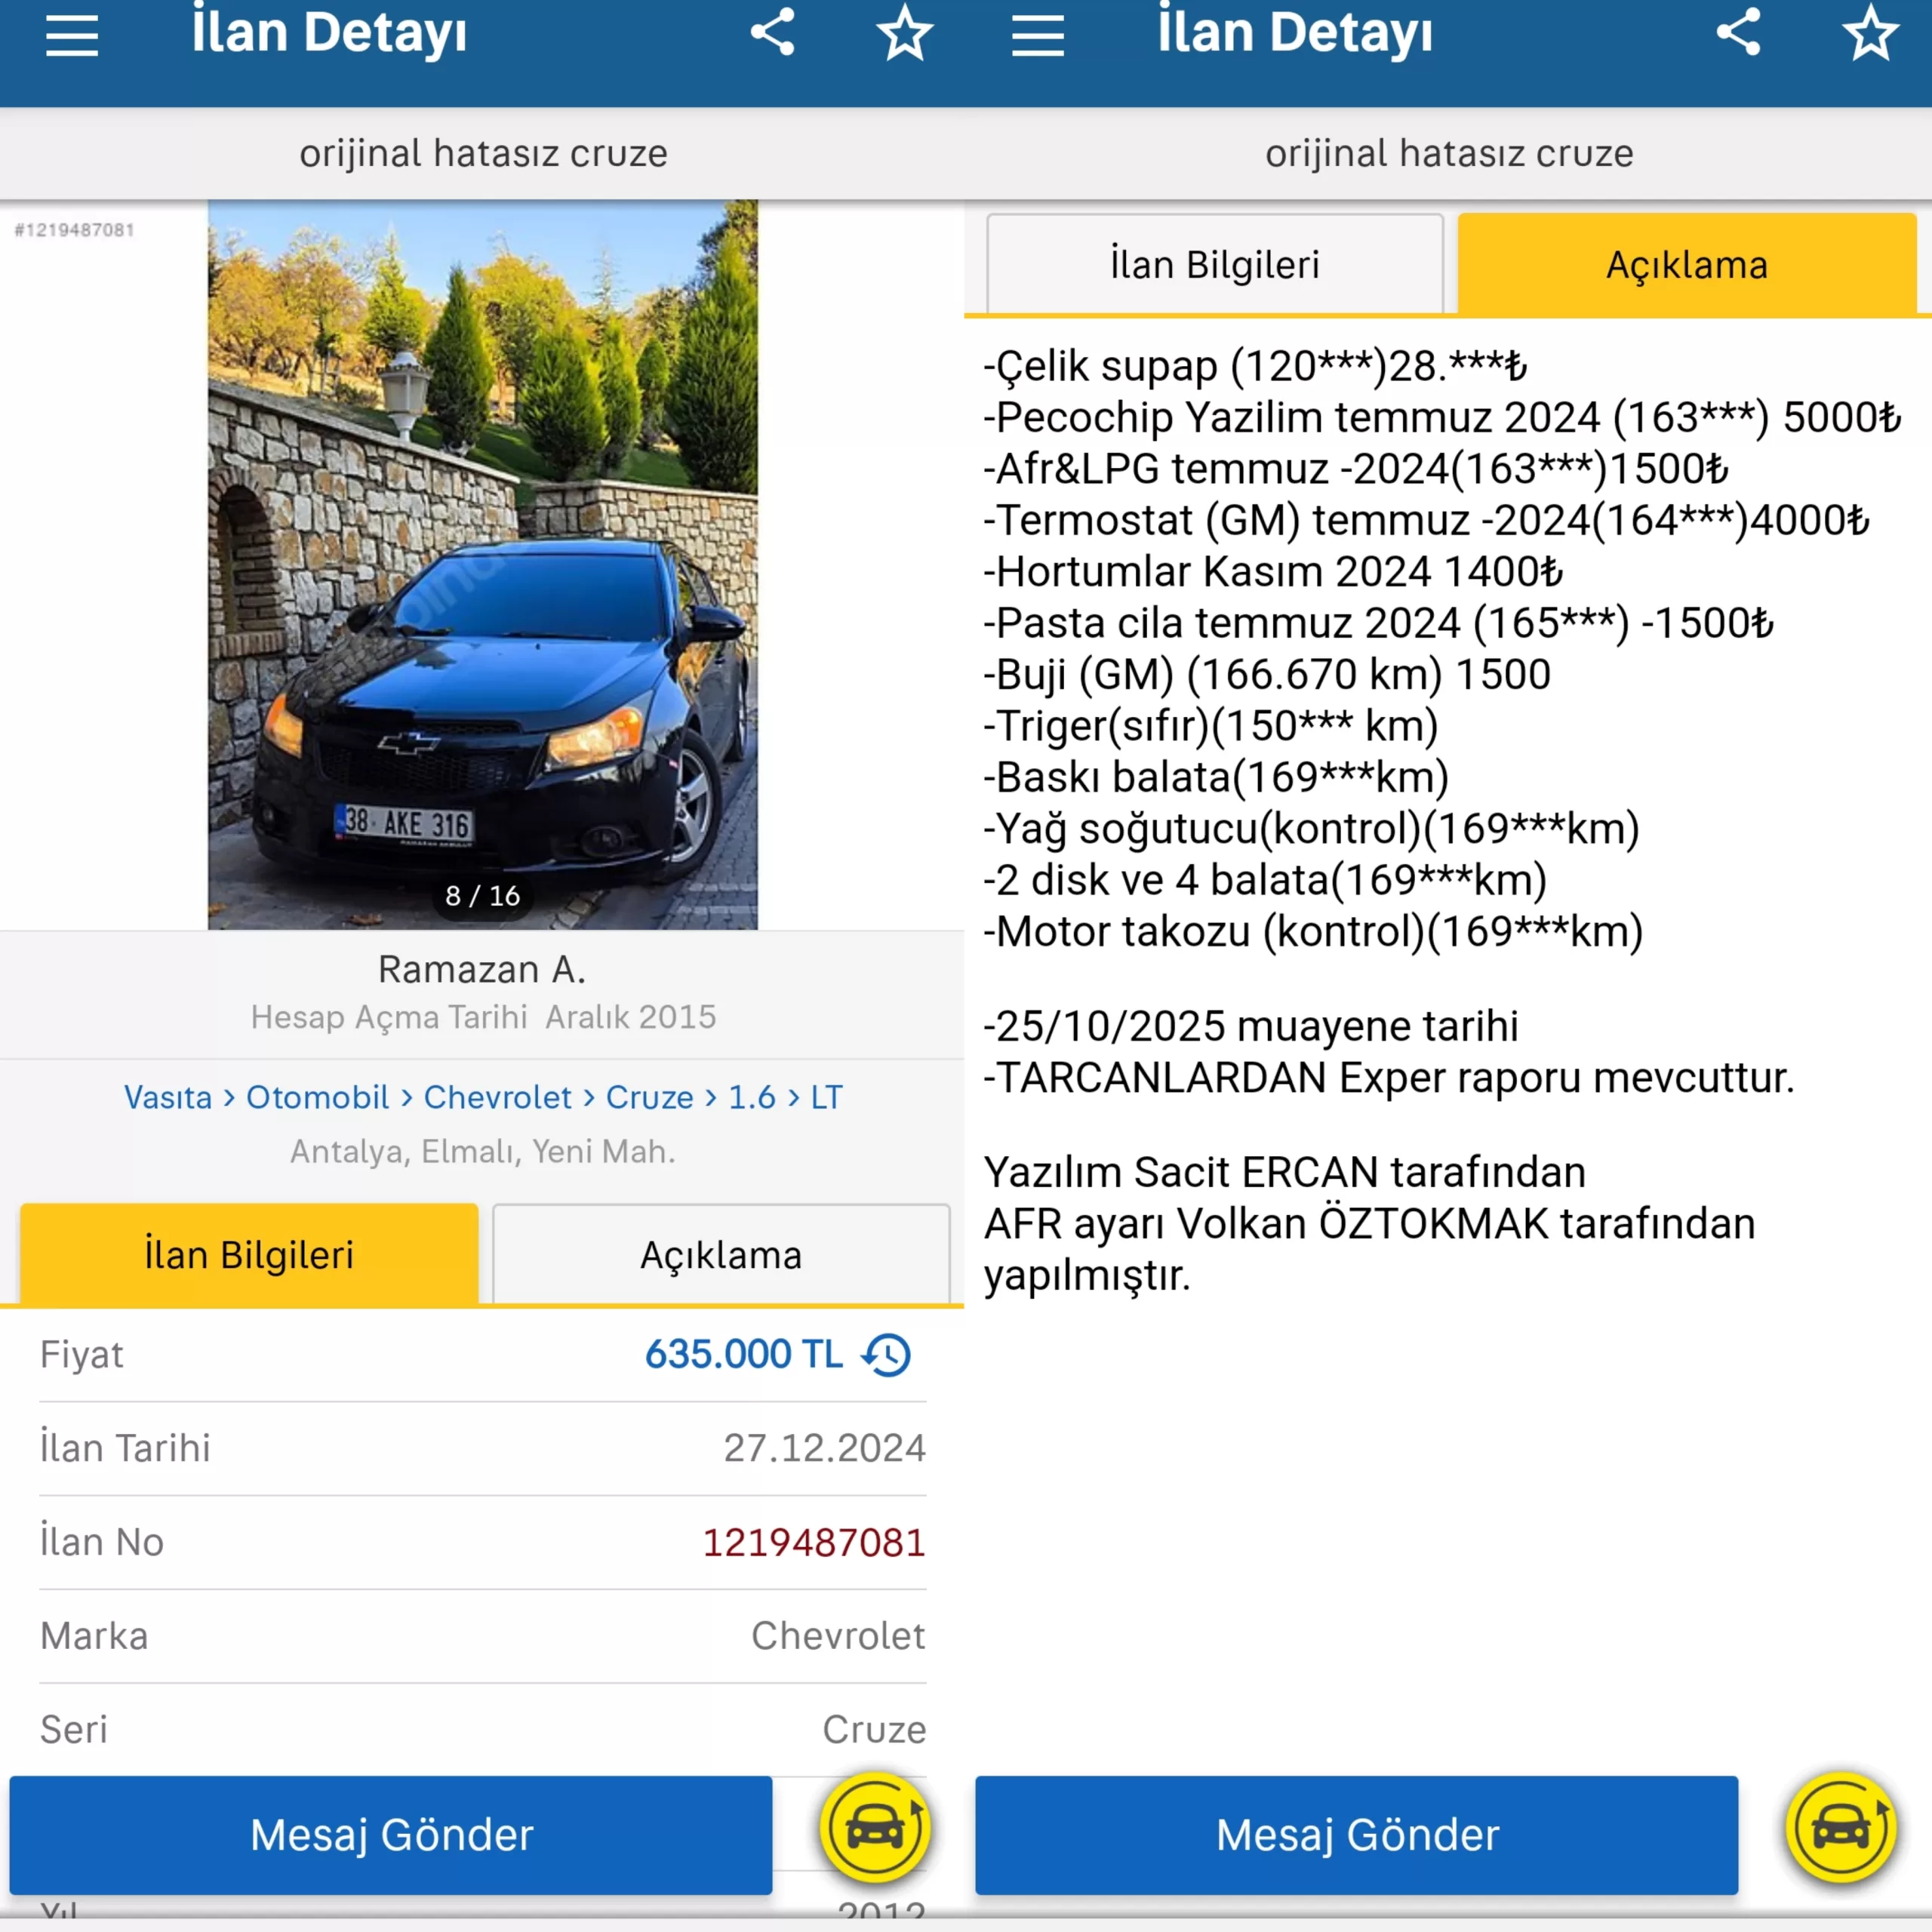
Task: Open black Cruze listing photo
Action: click(x=483, y=565)
